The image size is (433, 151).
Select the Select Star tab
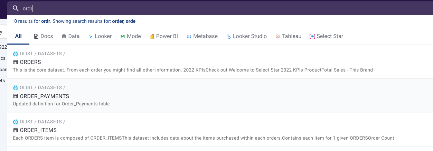tap(326, 36)
